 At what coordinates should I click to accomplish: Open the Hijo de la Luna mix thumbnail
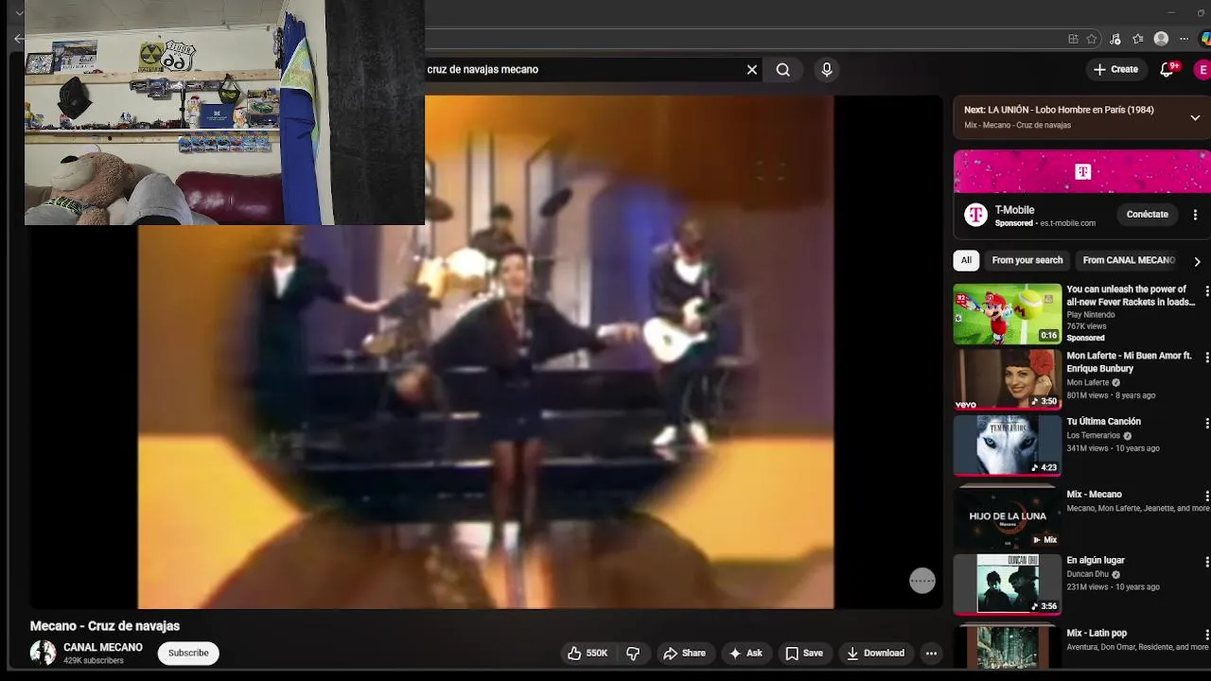coord(1008,518)
